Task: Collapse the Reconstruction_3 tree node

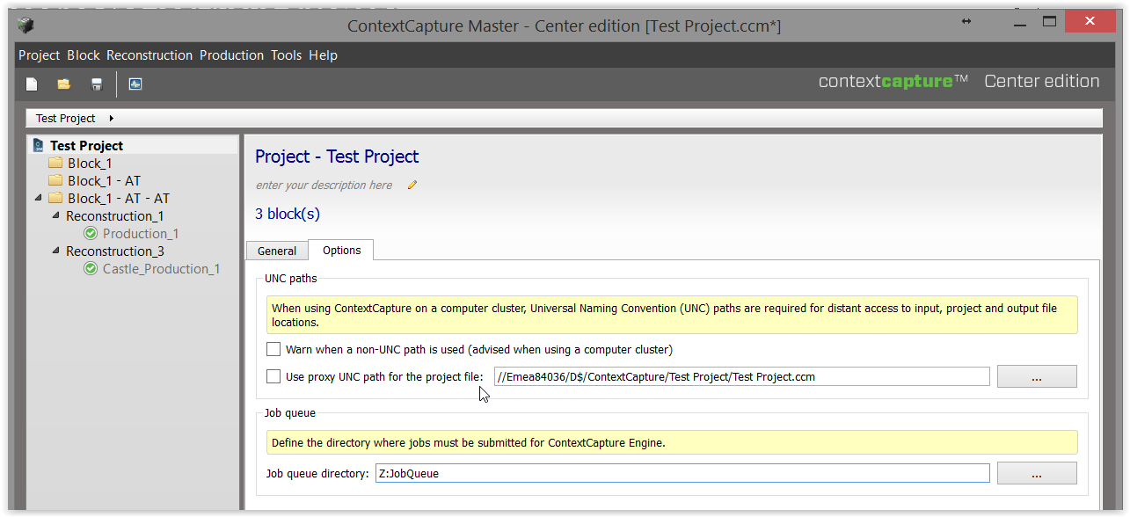Action: (56, 251)
